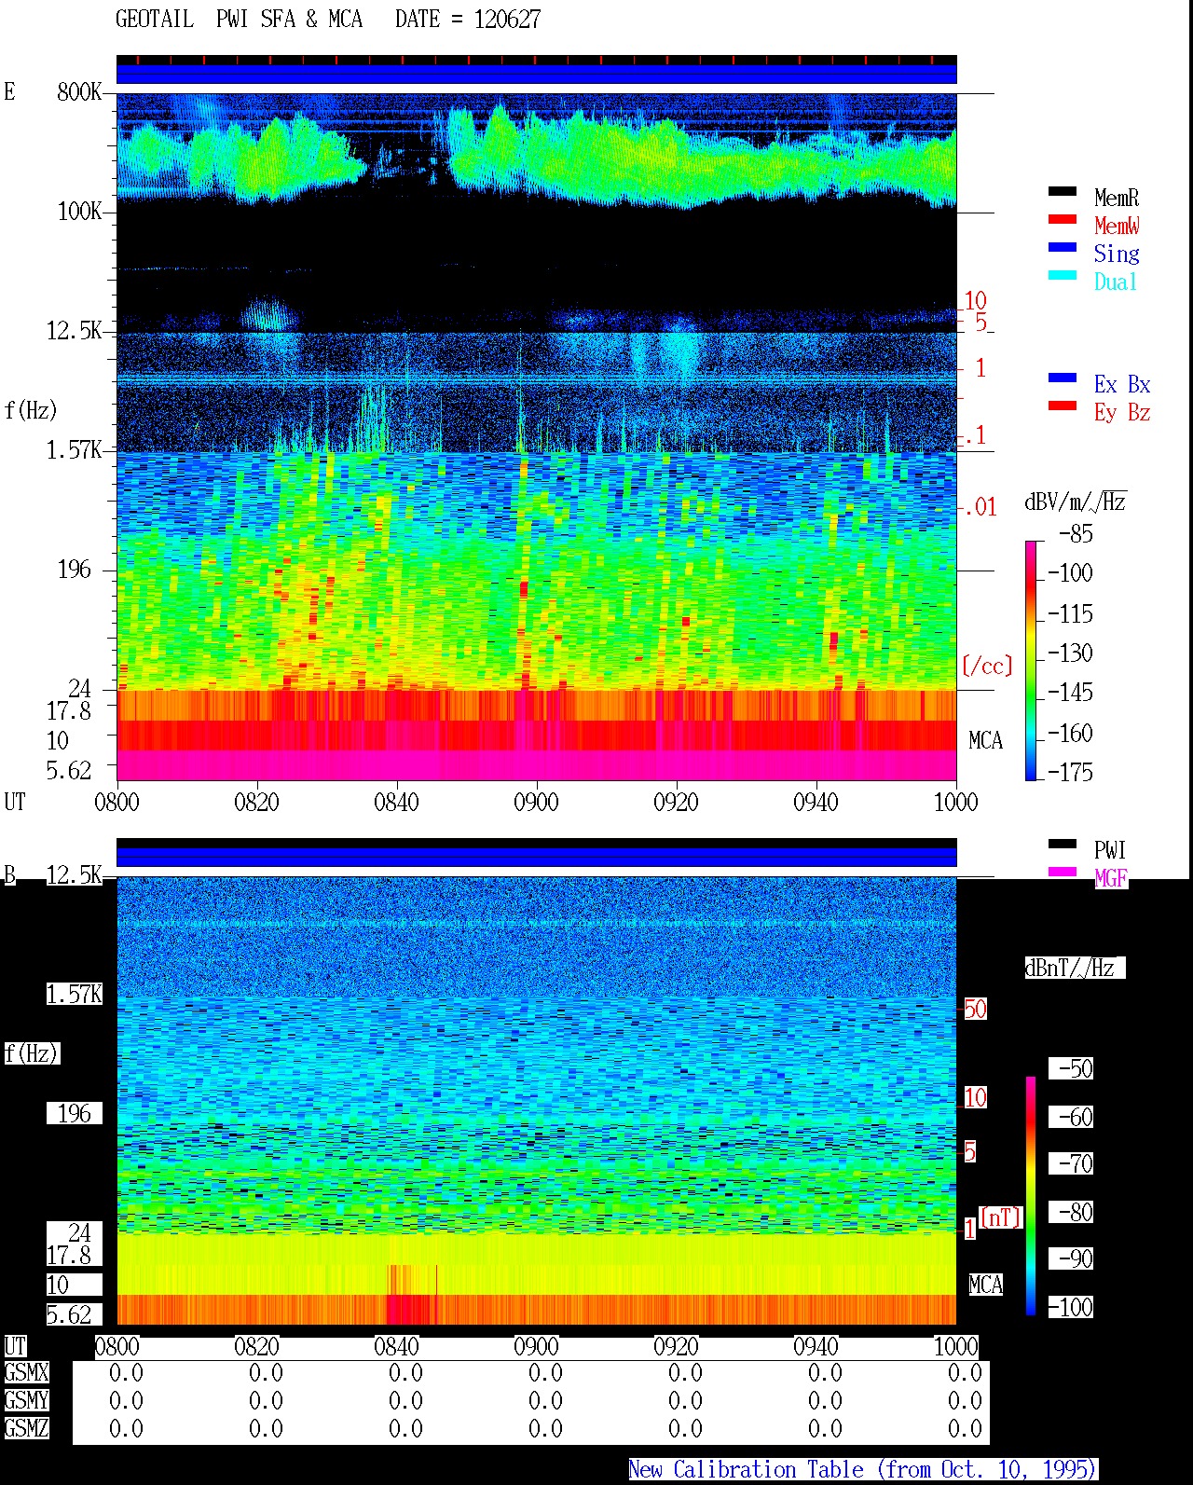Viewport: 1193px width, 1485px height.
Task: Click the -85 color scale value
Action: pos(1076,534)
